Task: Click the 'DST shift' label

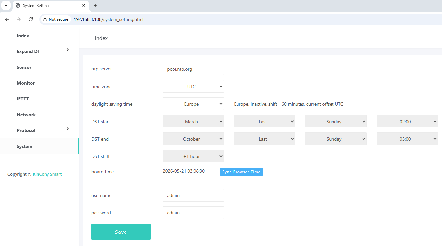Action: click(100, 156)
